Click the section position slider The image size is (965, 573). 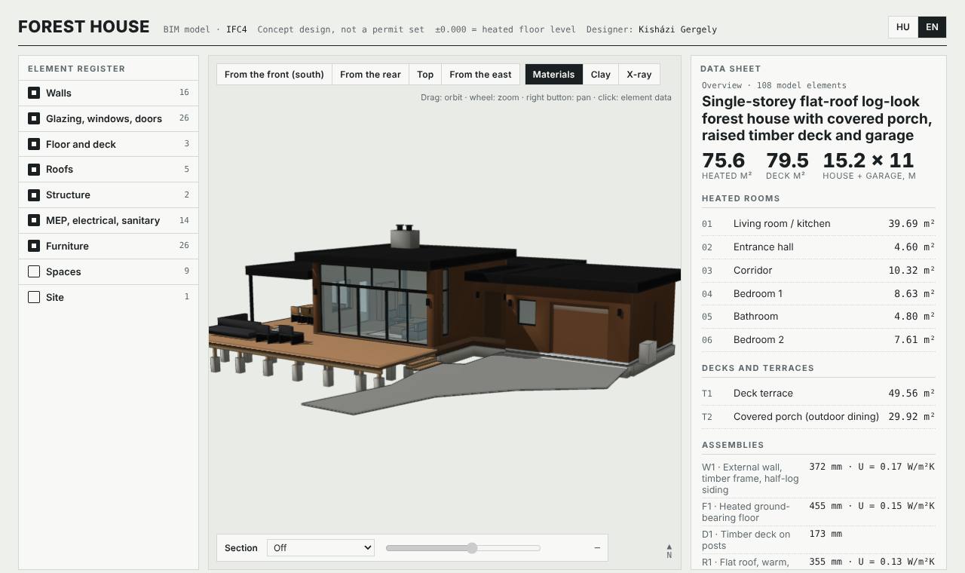point(464,548)
